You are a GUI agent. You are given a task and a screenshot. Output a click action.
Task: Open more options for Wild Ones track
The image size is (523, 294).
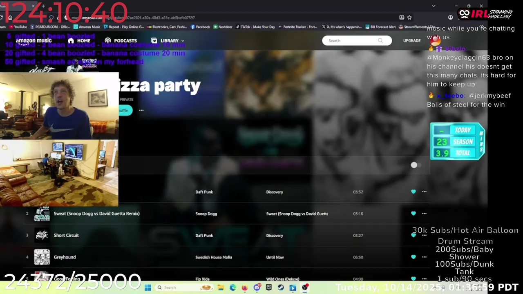(x=424, y=278)
